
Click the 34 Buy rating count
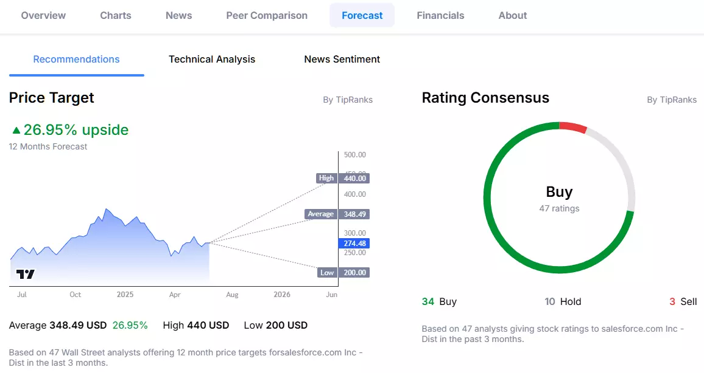439,302
